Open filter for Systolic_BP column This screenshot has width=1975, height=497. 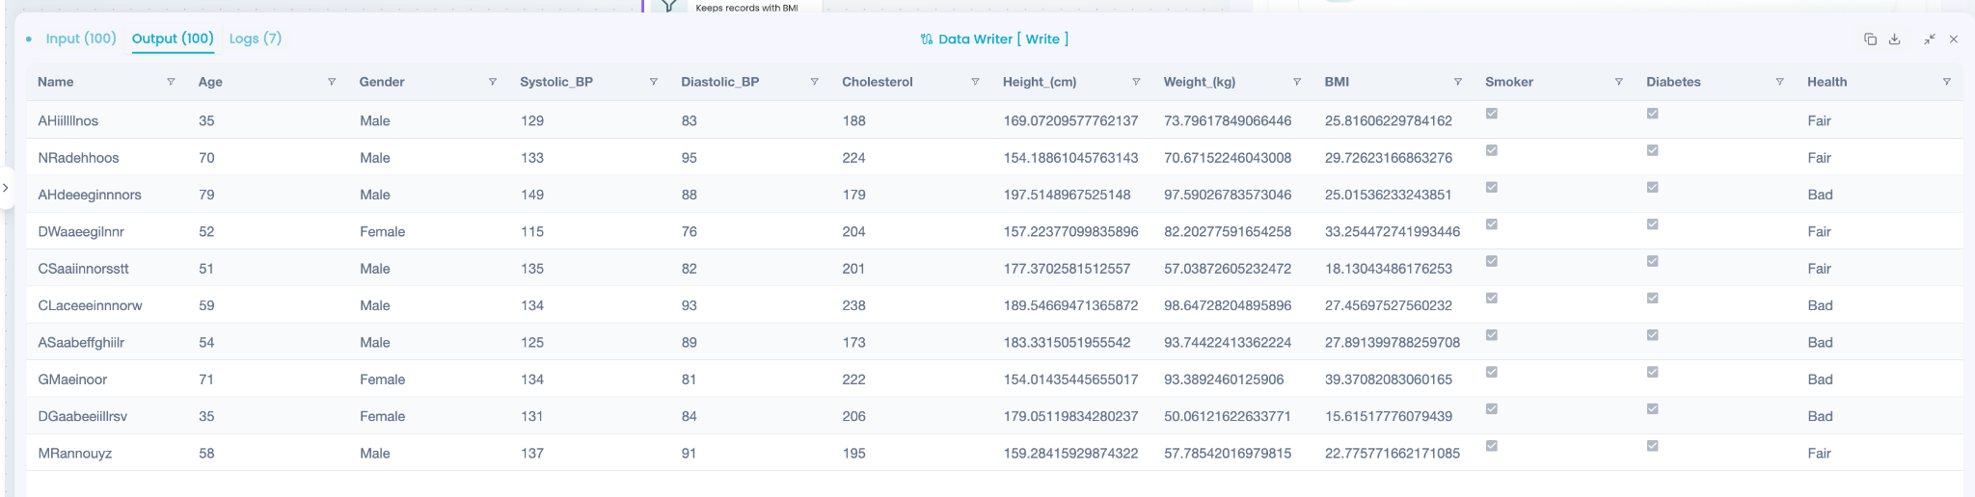click(654, 82)
